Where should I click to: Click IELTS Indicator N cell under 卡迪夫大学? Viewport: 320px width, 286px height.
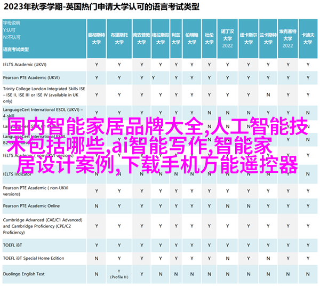coord(308,174)
